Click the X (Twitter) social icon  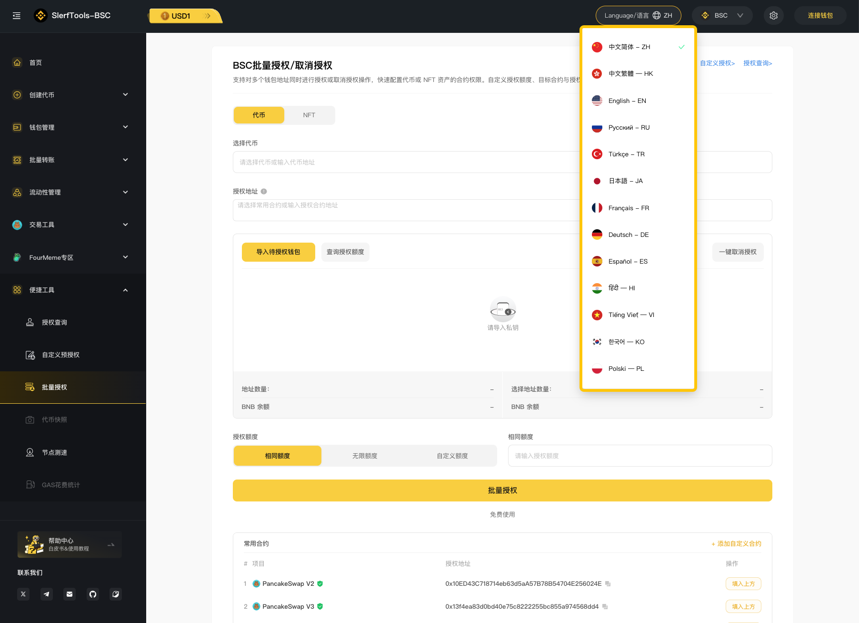pos(23,594)
